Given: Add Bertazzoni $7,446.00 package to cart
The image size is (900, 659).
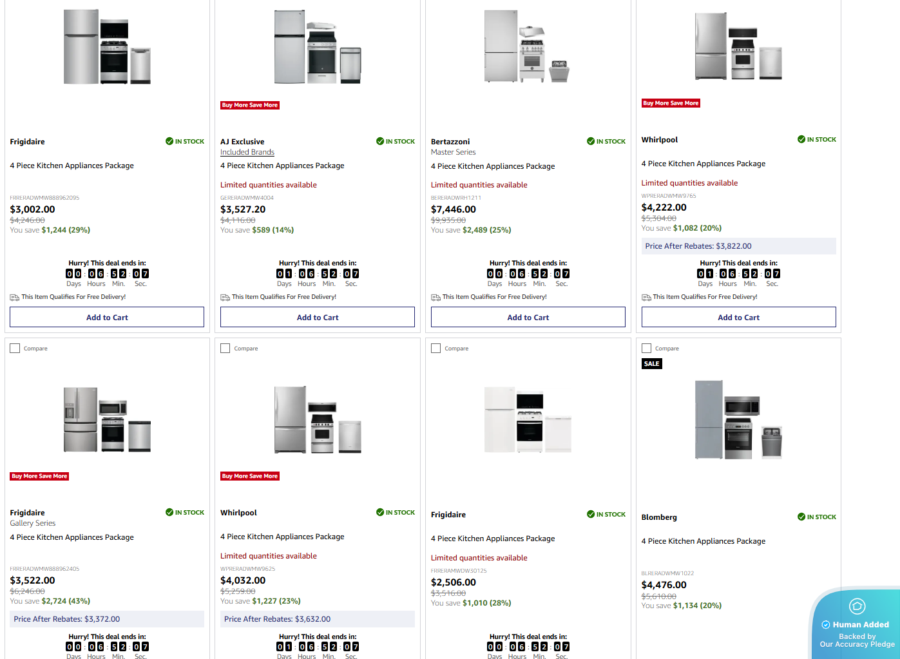Looking at the screenshot, I should 528,317.
